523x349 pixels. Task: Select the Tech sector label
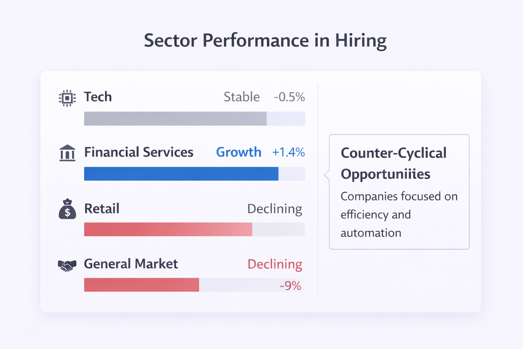[x=98, y=97]
